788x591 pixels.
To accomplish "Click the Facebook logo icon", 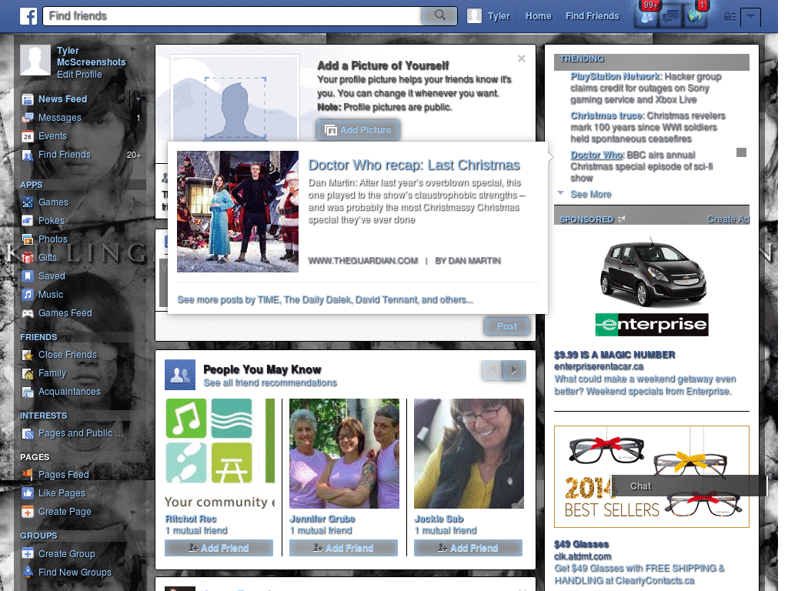I will pyautogui.click(x=28, y=16).
